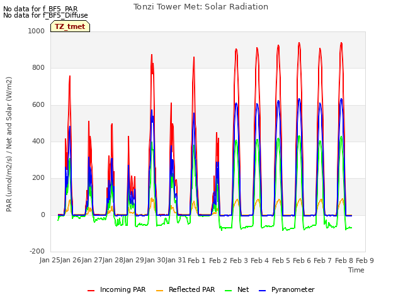Click the chart title Tonzi Tower Met: Solar Radiation

[x=201, y=7]
